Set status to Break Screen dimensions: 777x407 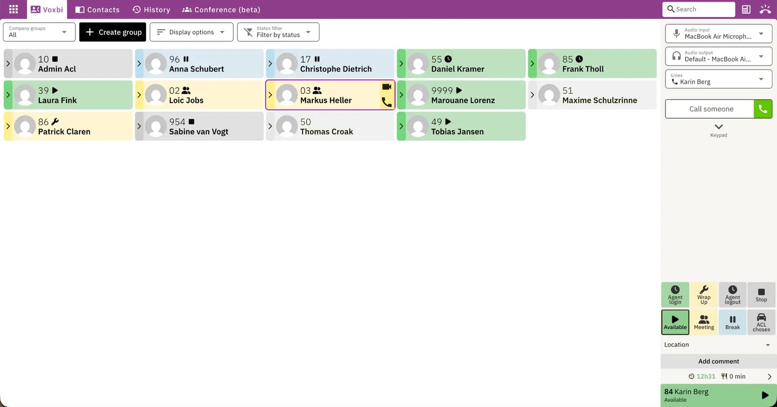tap(733, 322)
